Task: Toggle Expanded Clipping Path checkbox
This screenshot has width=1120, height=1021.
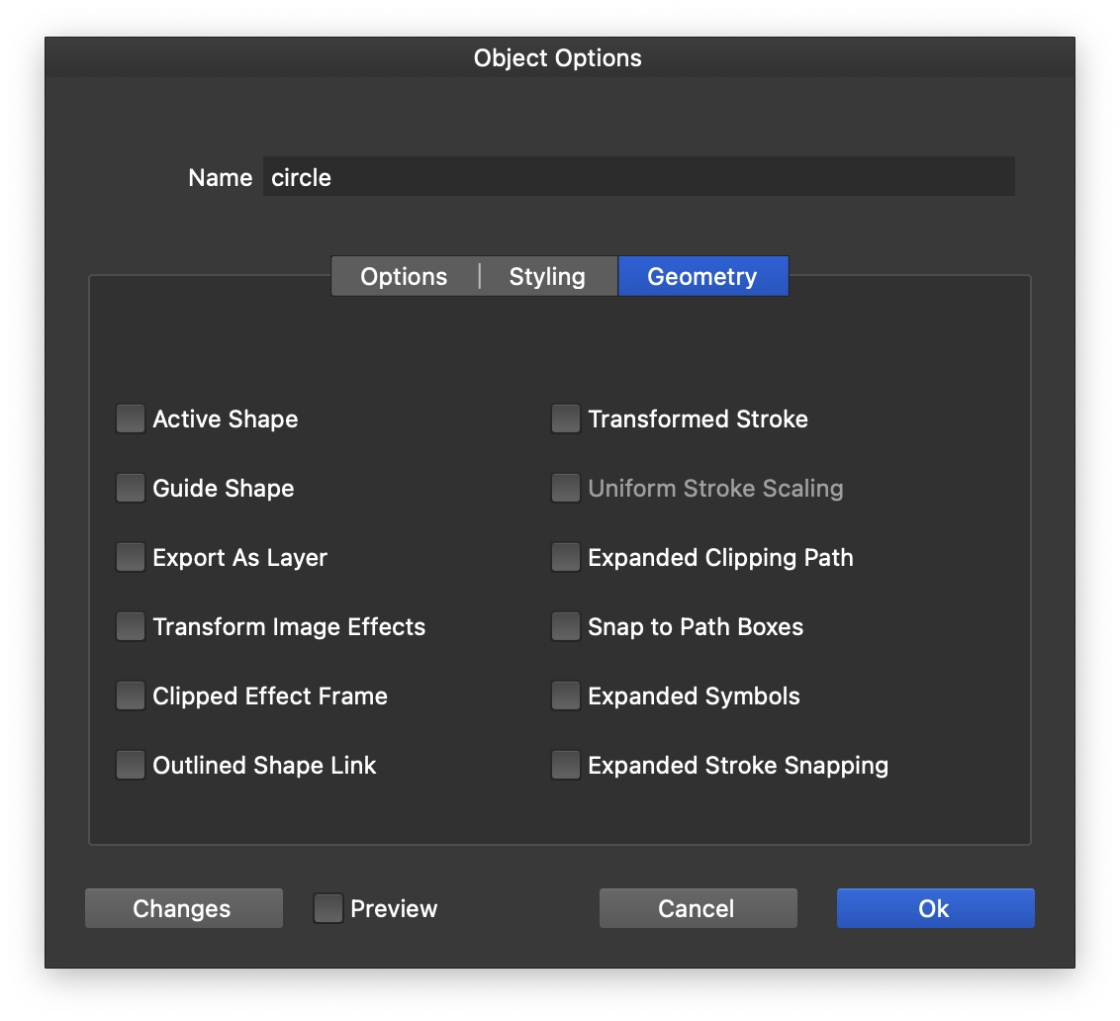Action: [566, 558]
